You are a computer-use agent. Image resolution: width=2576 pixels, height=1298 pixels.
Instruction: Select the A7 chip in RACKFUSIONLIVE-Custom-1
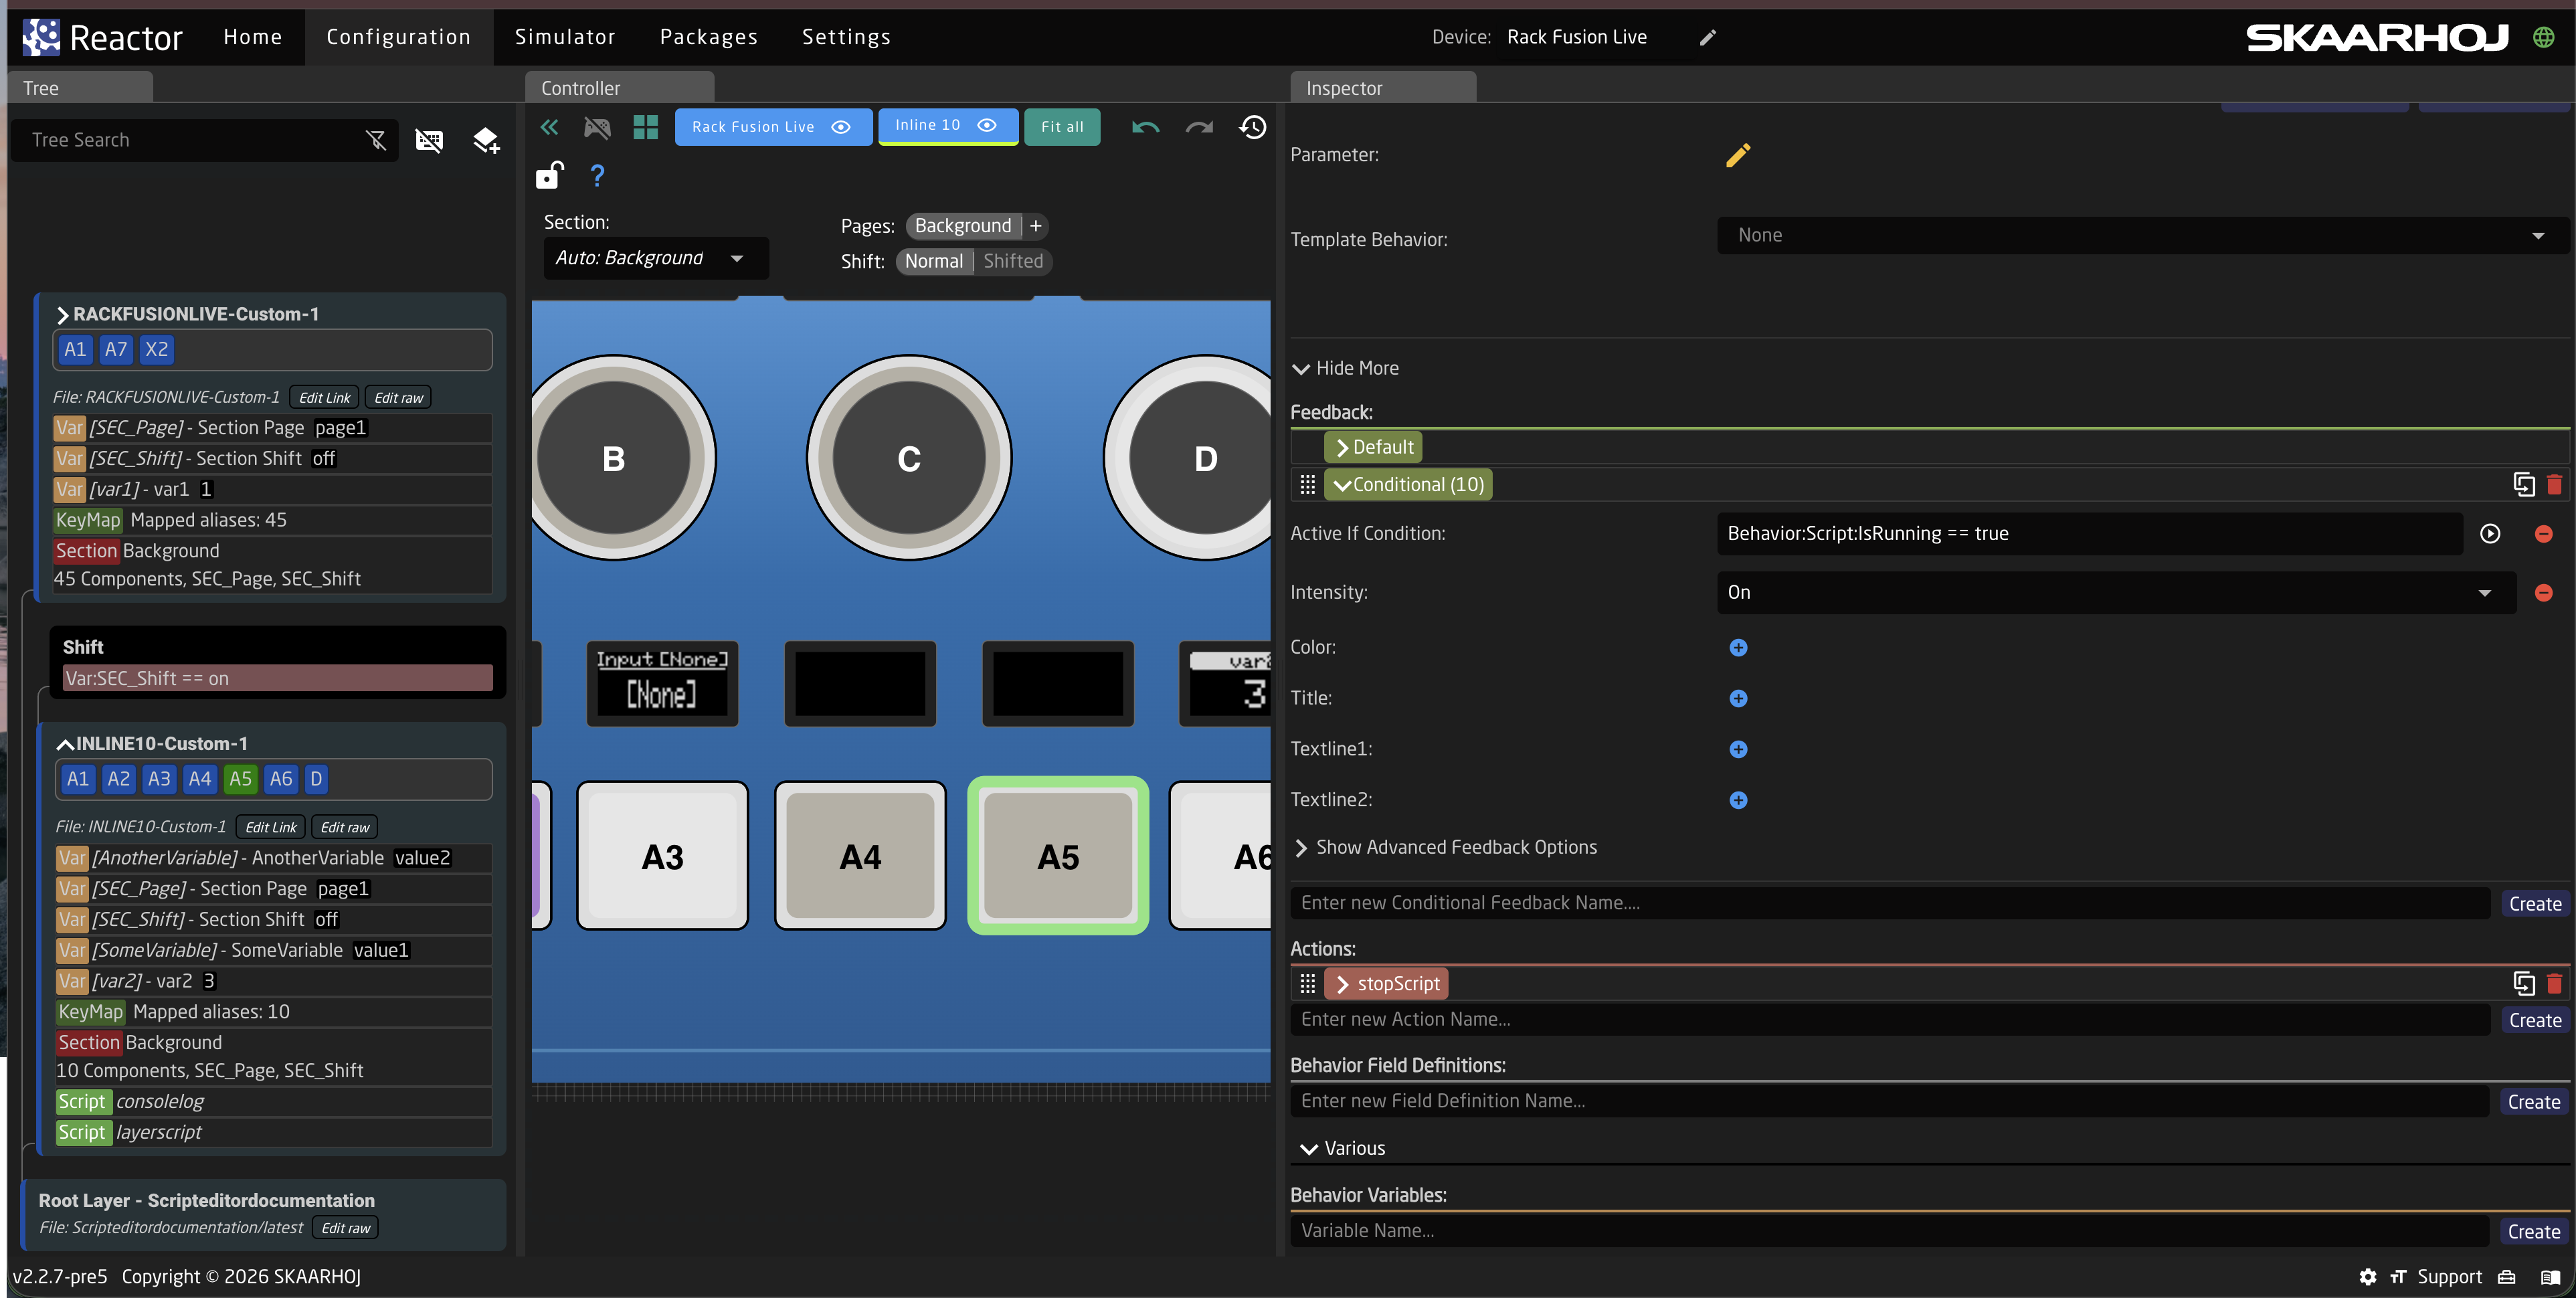click(116, 349)
